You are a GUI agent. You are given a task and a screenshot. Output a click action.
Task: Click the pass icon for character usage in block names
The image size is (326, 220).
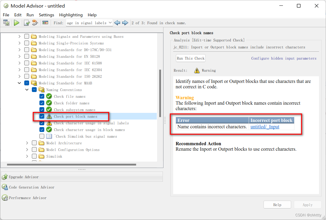coord(49,130)
